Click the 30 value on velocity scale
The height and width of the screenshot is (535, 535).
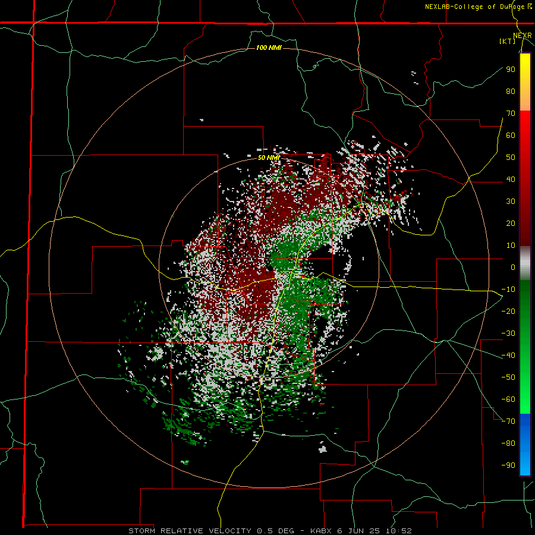click(511, 201)
